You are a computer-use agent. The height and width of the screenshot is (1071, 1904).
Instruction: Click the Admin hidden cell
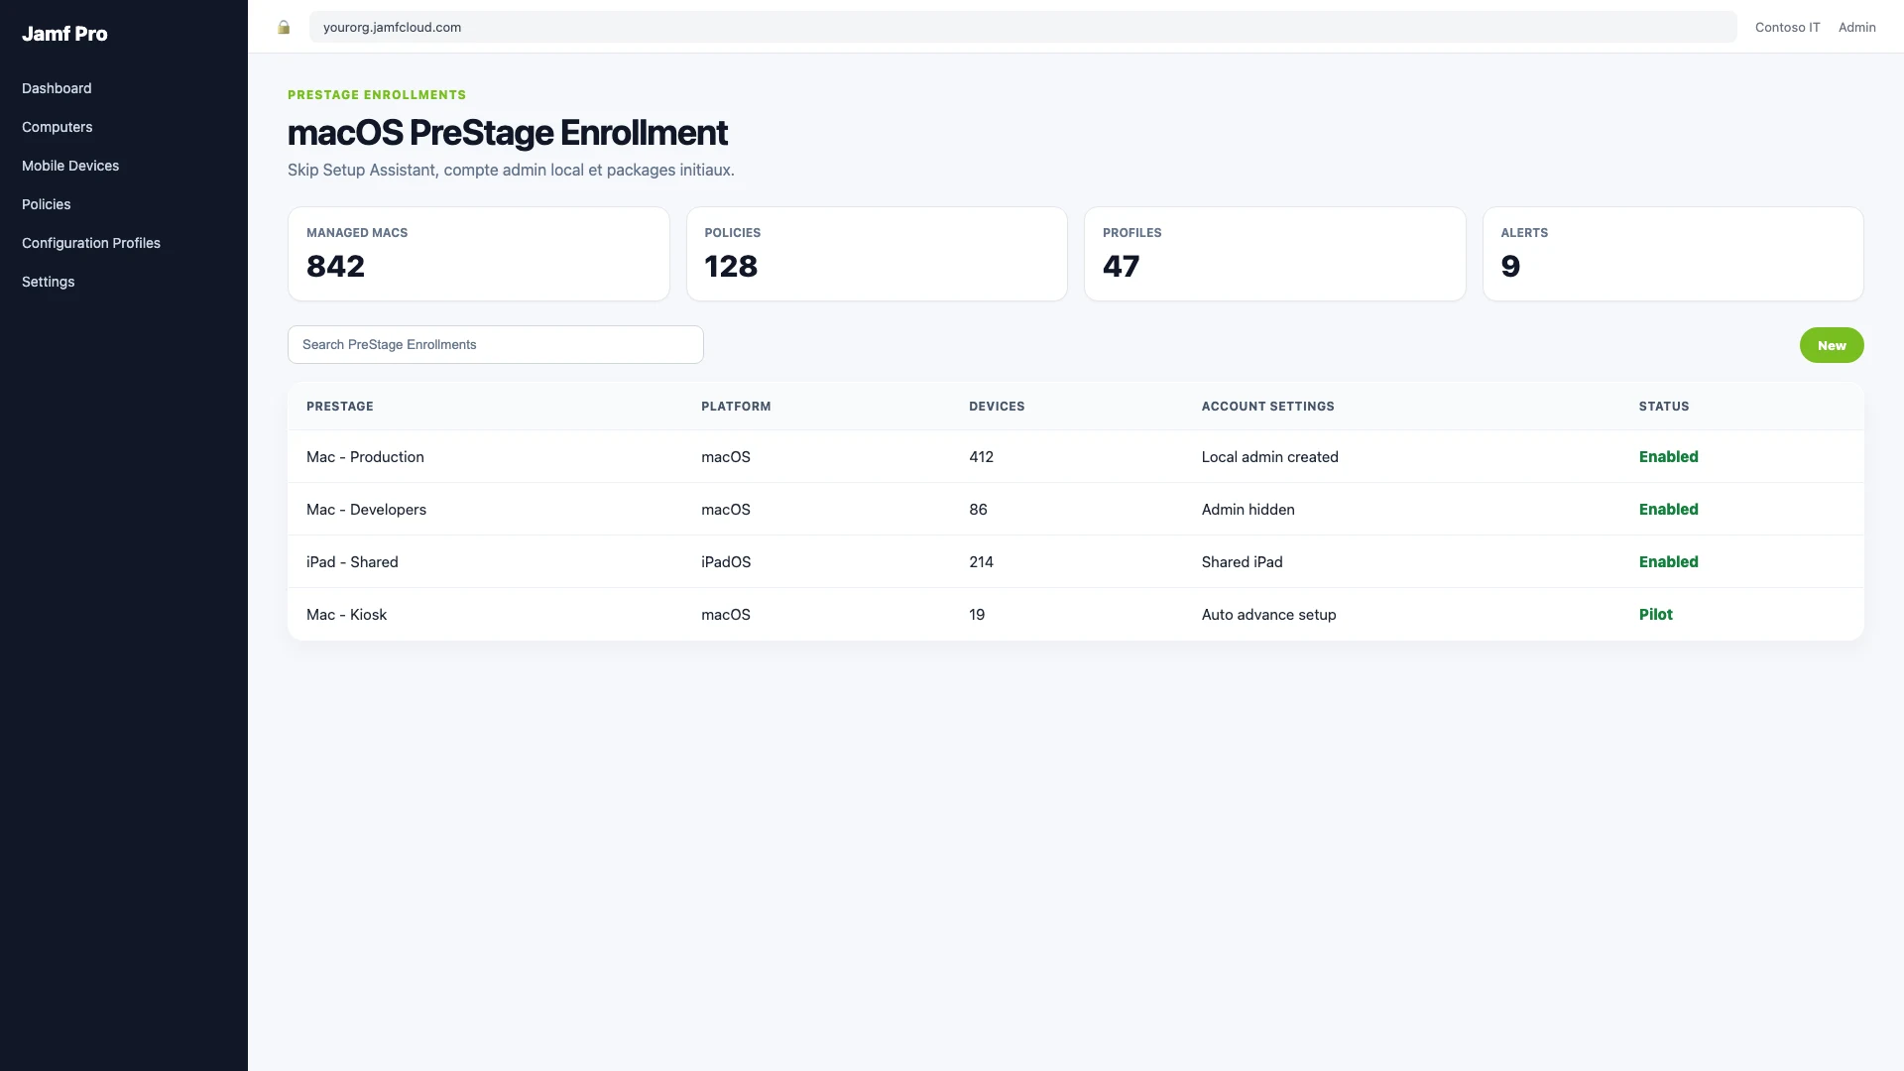[x=1248, y=510]
